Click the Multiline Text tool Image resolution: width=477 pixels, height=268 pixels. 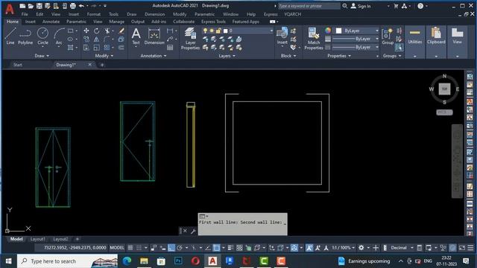pyautogui.click(x=136, y=36)
